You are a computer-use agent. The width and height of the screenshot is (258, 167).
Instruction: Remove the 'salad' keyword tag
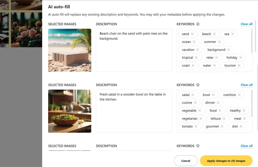tap(193, 95)
